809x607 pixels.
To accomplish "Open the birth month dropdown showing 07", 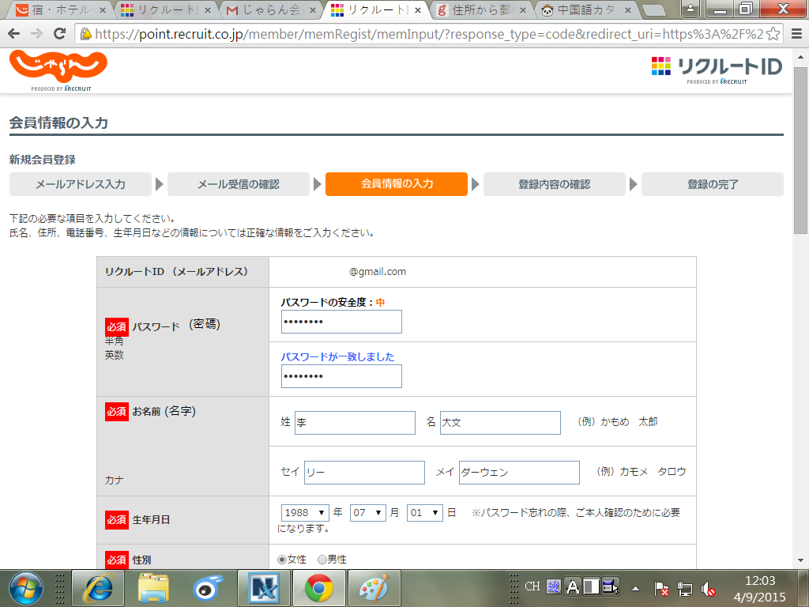I will click(x=368, y=512).
